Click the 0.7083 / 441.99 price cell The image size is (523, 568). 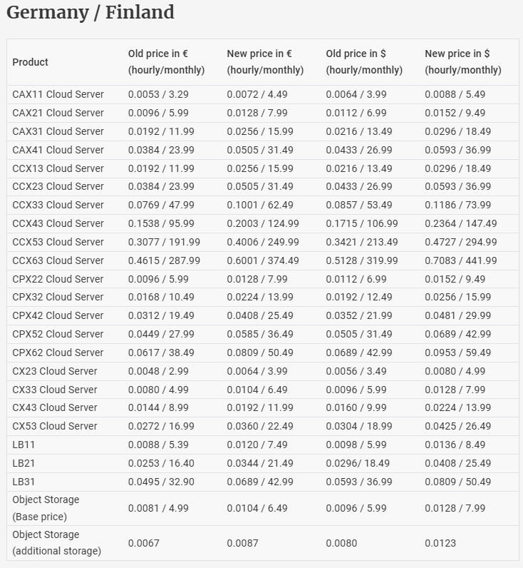(461, 260)
